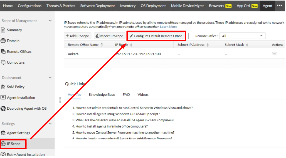This screenshot has width=286, height=158.
Task: Follow the Learn More link
Action: pos(169,27)
